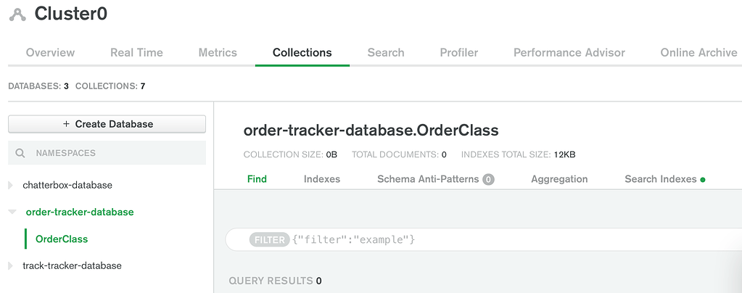This screenshot has height=293, width=742.
Task: Go to the Profiler tab
Action: pos(458,52)
